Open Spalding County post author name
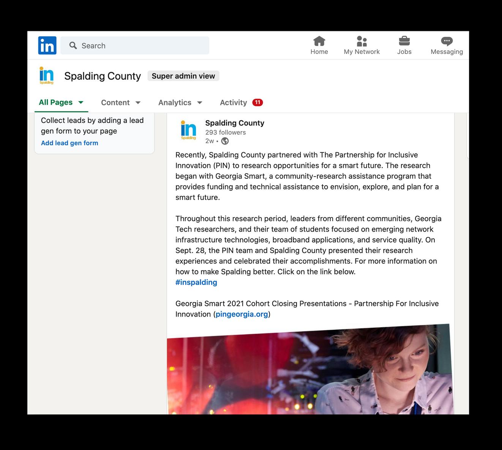The width and height of the screenshot is (502, 450). (235, 123)
